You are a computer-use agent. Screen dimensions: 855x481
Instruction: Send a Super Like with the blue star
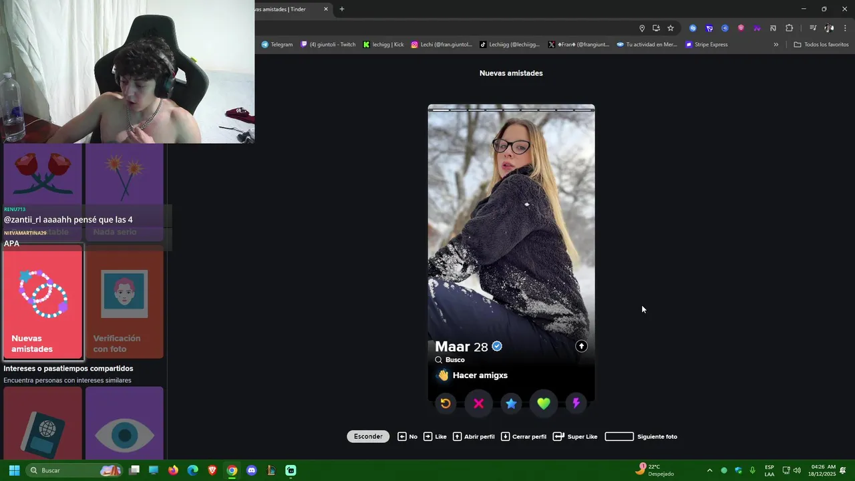(511, 404)
